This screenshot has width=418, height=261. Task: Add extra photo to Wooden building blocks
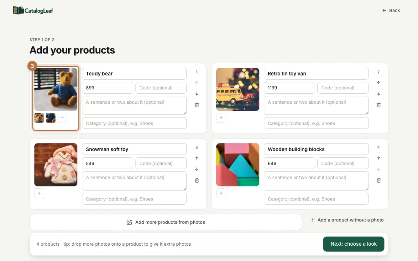[x=221, y=193]
